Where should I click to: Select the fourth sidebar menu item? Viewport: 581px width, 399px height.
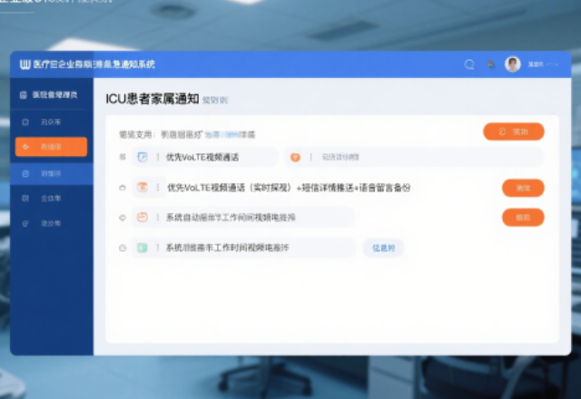point(51,197)
